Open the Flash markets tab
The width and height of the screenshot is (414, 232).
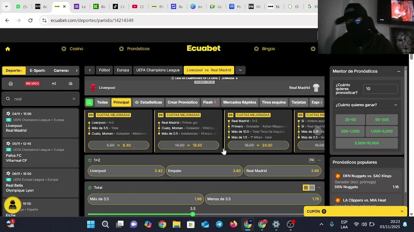(x=210, y=102)
